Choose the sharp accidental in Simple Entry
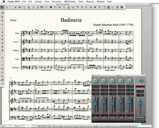The height and width of the screenshot is (128, 159). pos(2,58)
